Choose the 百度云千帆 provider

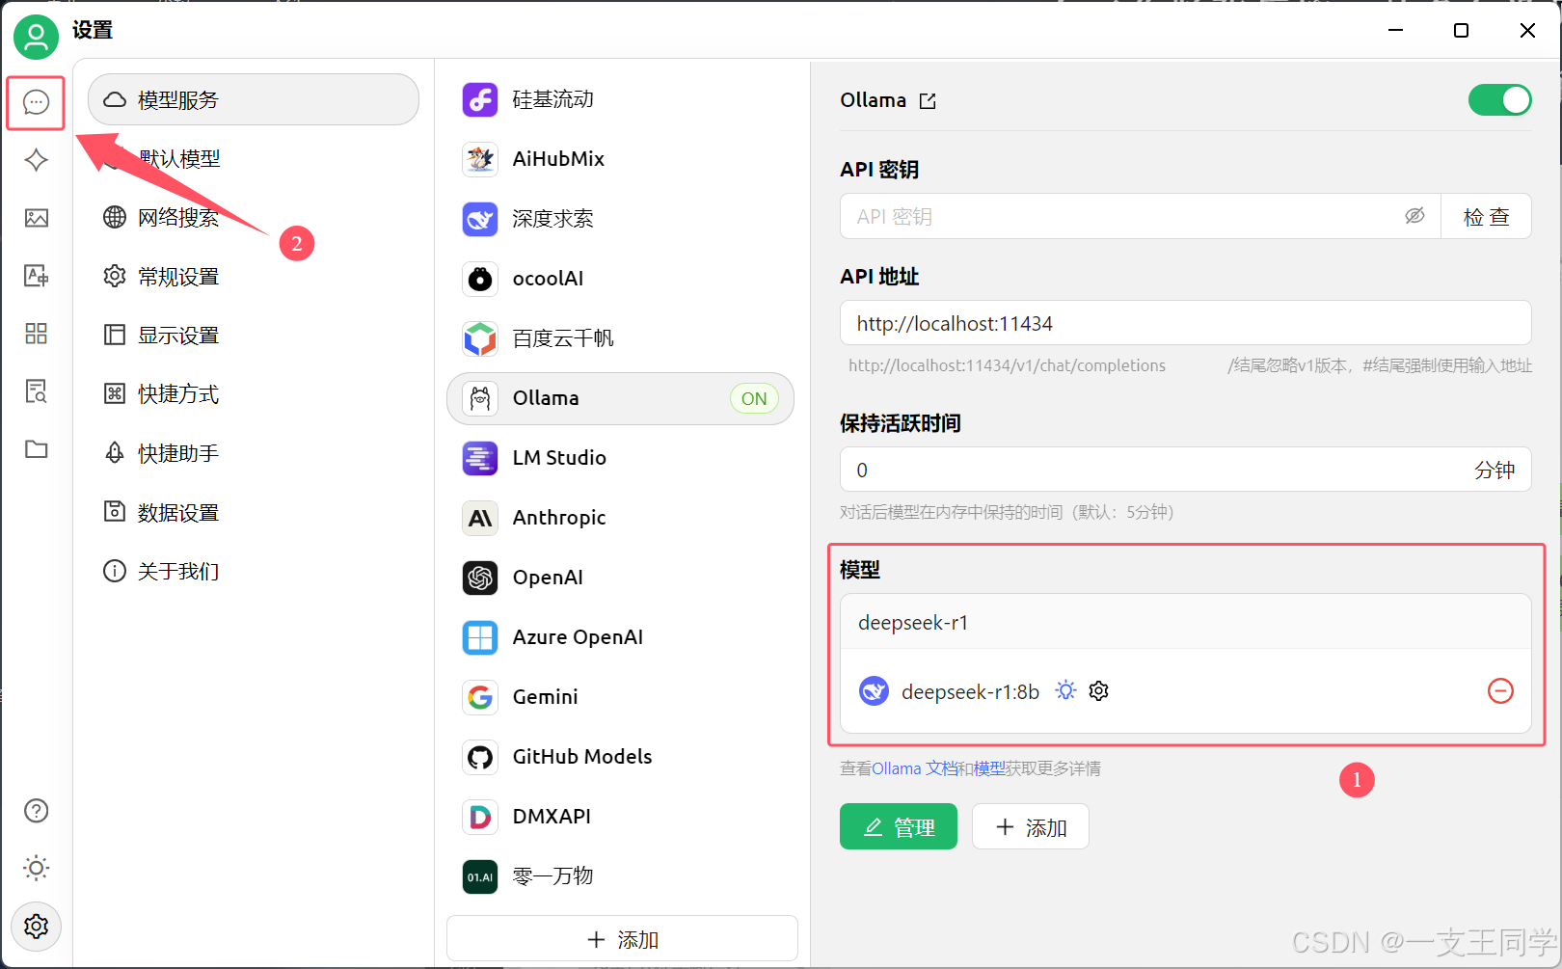pyautogui.click(x=620, y=338)
